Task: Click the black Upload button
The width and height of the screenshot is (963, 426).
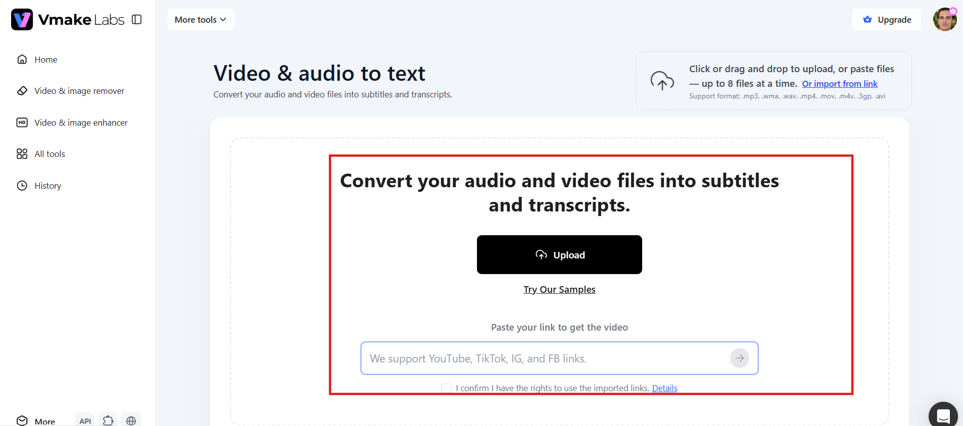Action: [x=559, y=255]
